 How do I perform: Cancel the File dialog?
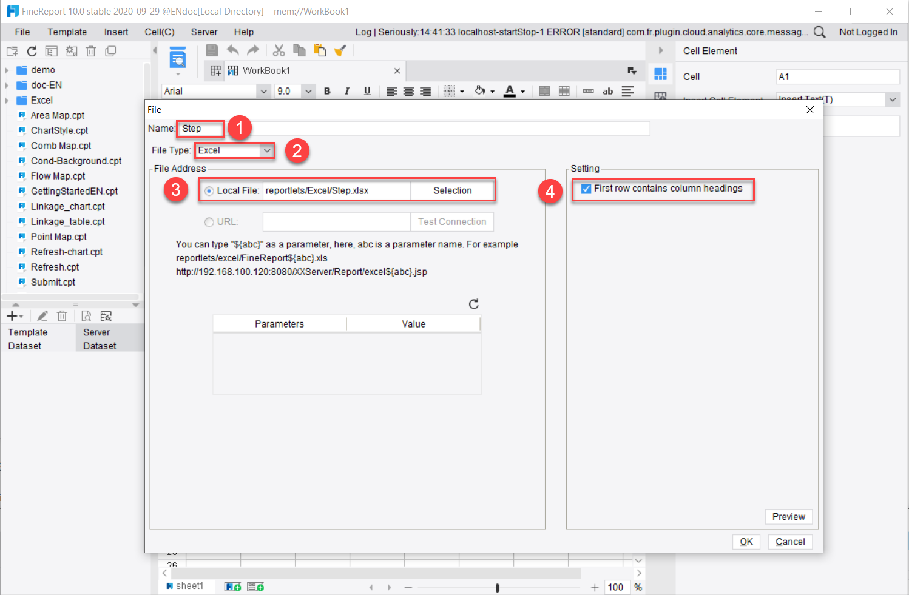(790, 542)
